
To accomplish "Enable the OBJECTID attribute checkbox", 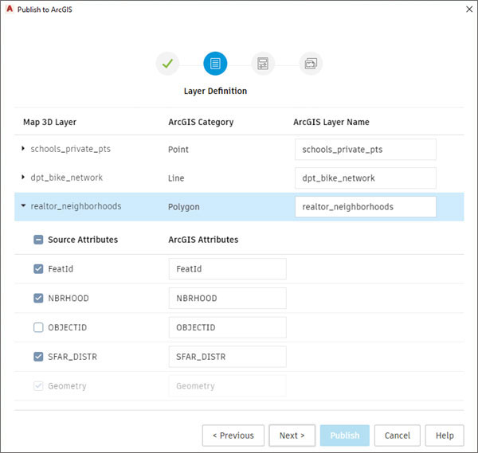I will coord(38,327).
